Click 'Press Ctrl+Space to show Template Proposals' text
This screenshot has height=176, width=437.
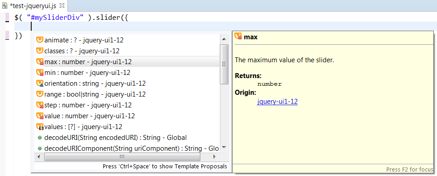[x=165, y=166]
